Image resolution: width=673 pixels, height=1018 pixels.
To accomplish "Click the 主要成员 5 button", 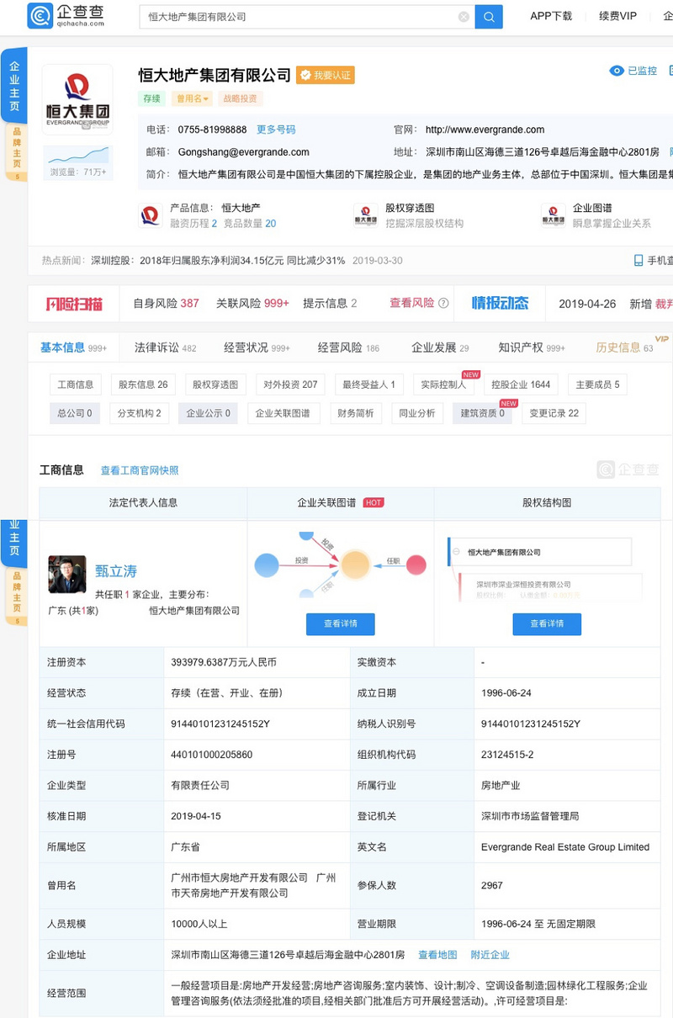I will [597, 384].
